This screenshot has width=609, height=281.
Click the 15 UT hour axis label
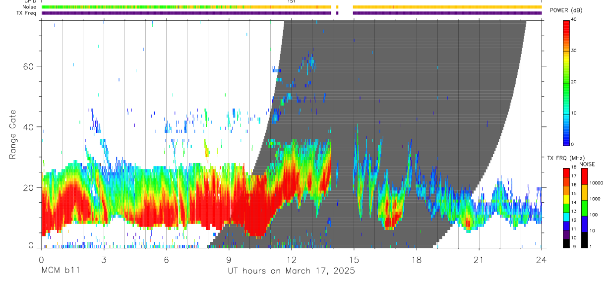coord(354,260)
